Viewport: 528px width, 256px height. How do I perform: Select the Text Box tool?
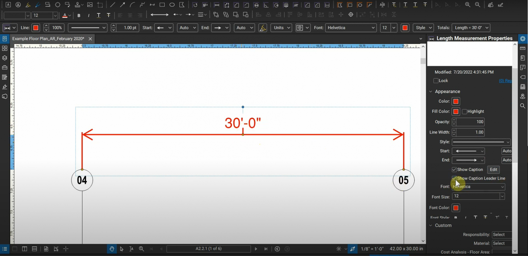pyautogui.click(x=8, y=4)
